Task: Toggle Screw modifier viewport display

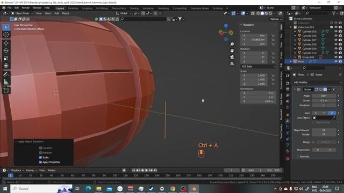Action: (x=321, y=90)
